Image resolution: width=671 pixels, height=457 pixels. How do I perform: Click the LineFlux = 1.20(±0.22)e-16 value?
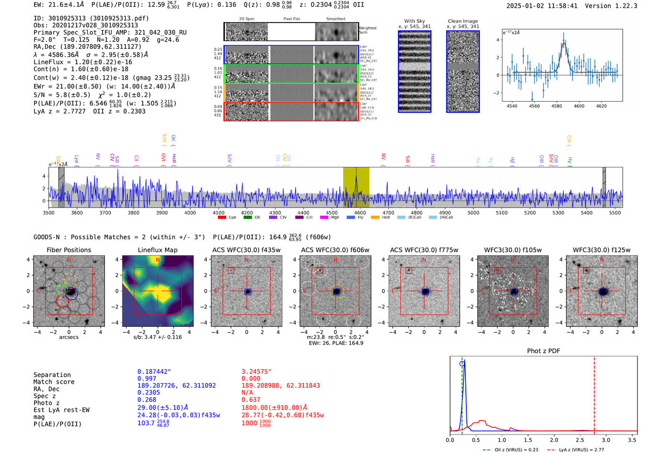pyautogui.click(x=83, y=62)
